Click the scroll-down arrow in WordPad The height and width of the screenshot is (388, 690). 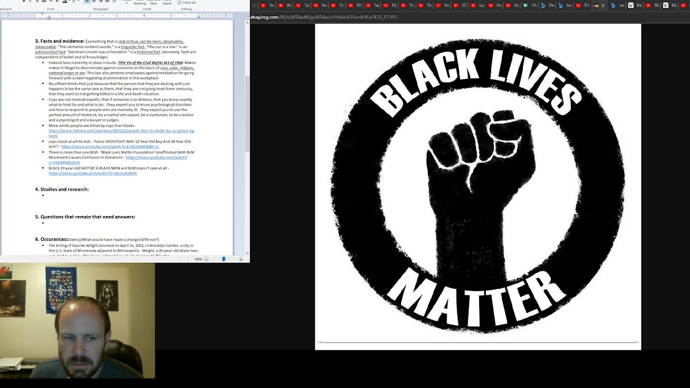pyautogui.click(x=247, y=253)
